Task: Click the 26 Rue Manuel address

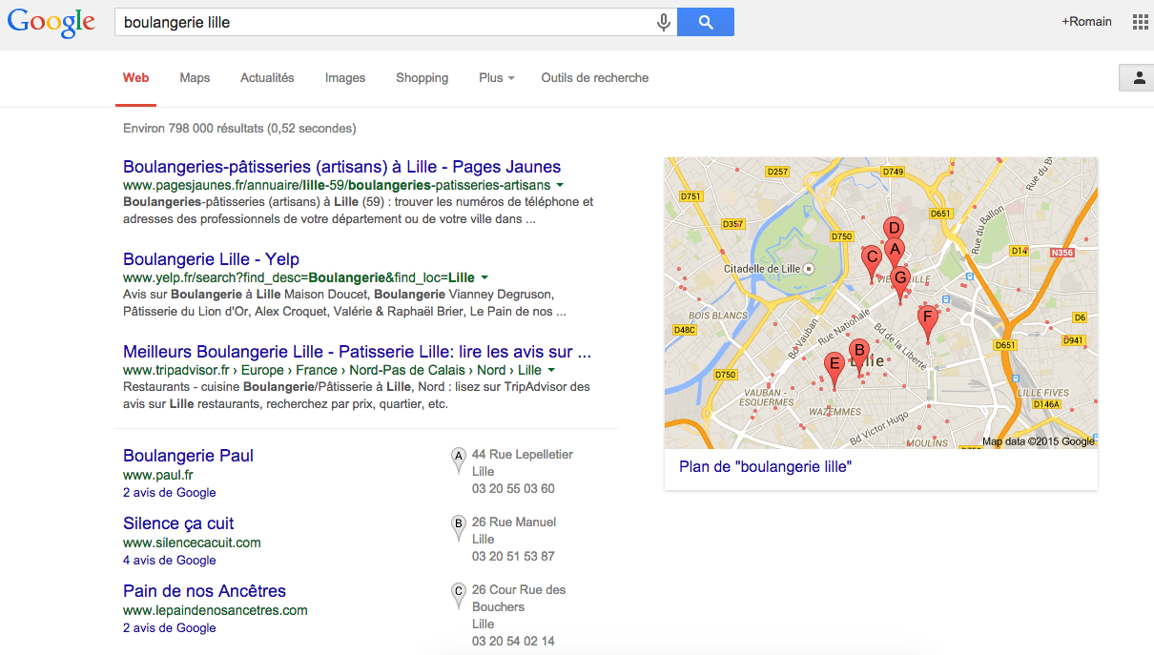Action: click(x=514, y=522)
